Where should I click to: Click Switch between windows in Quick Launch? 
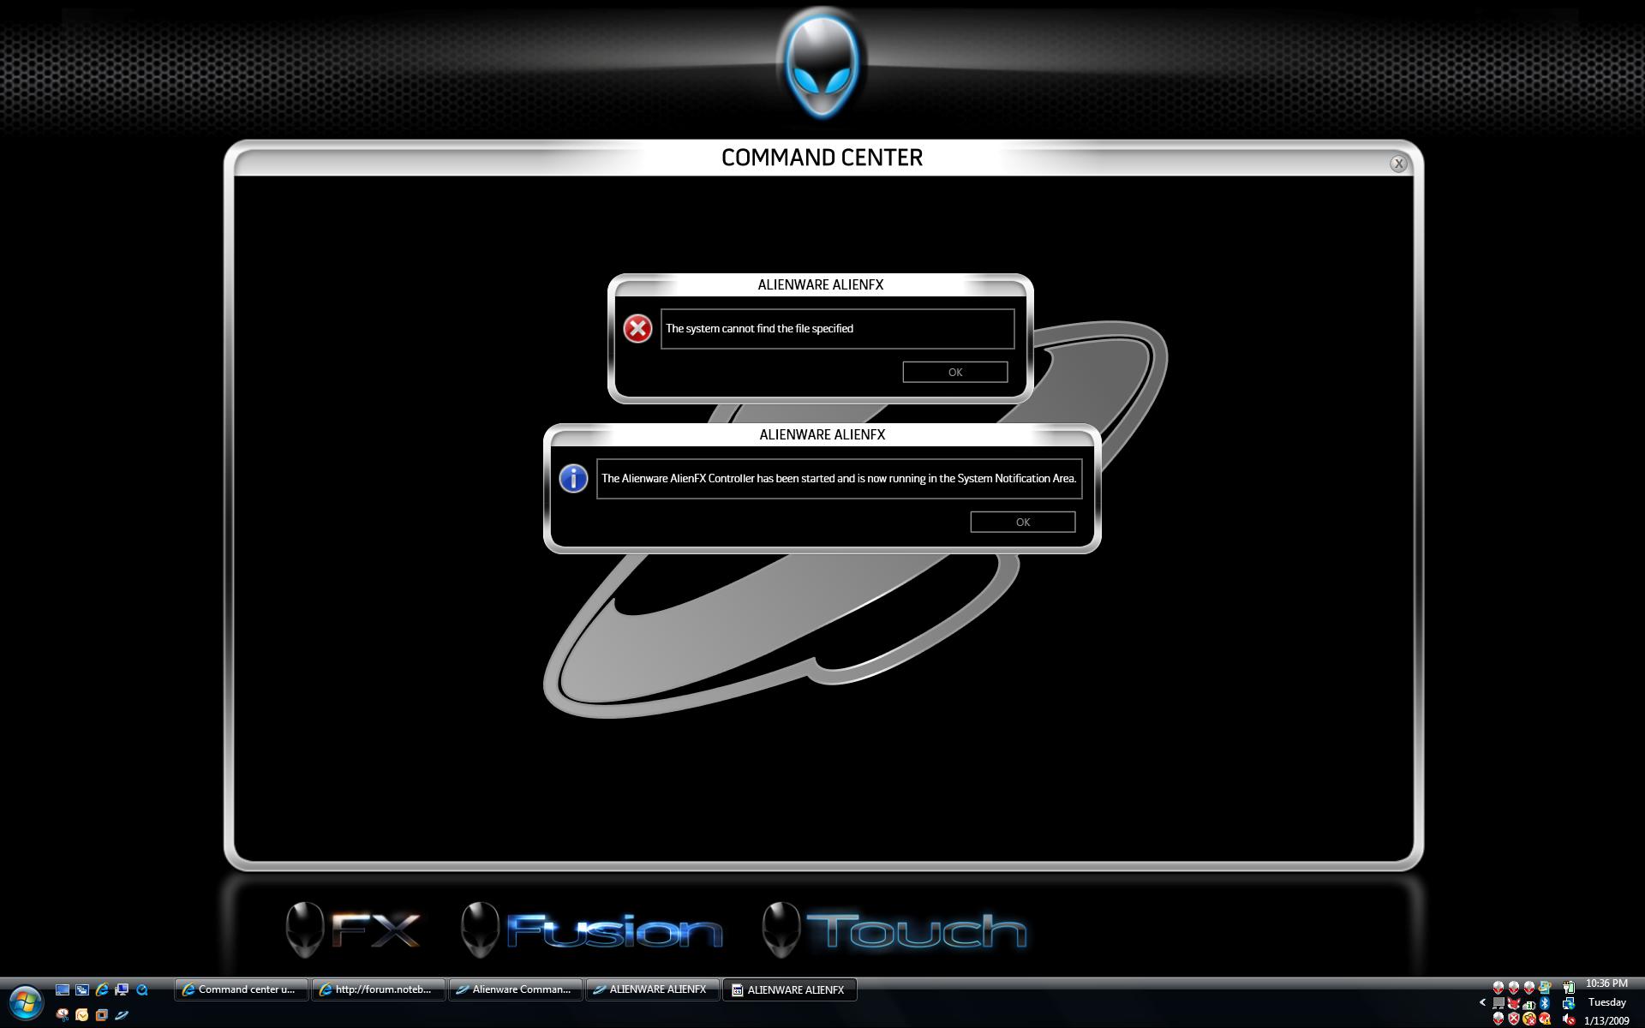coord(82,989)
